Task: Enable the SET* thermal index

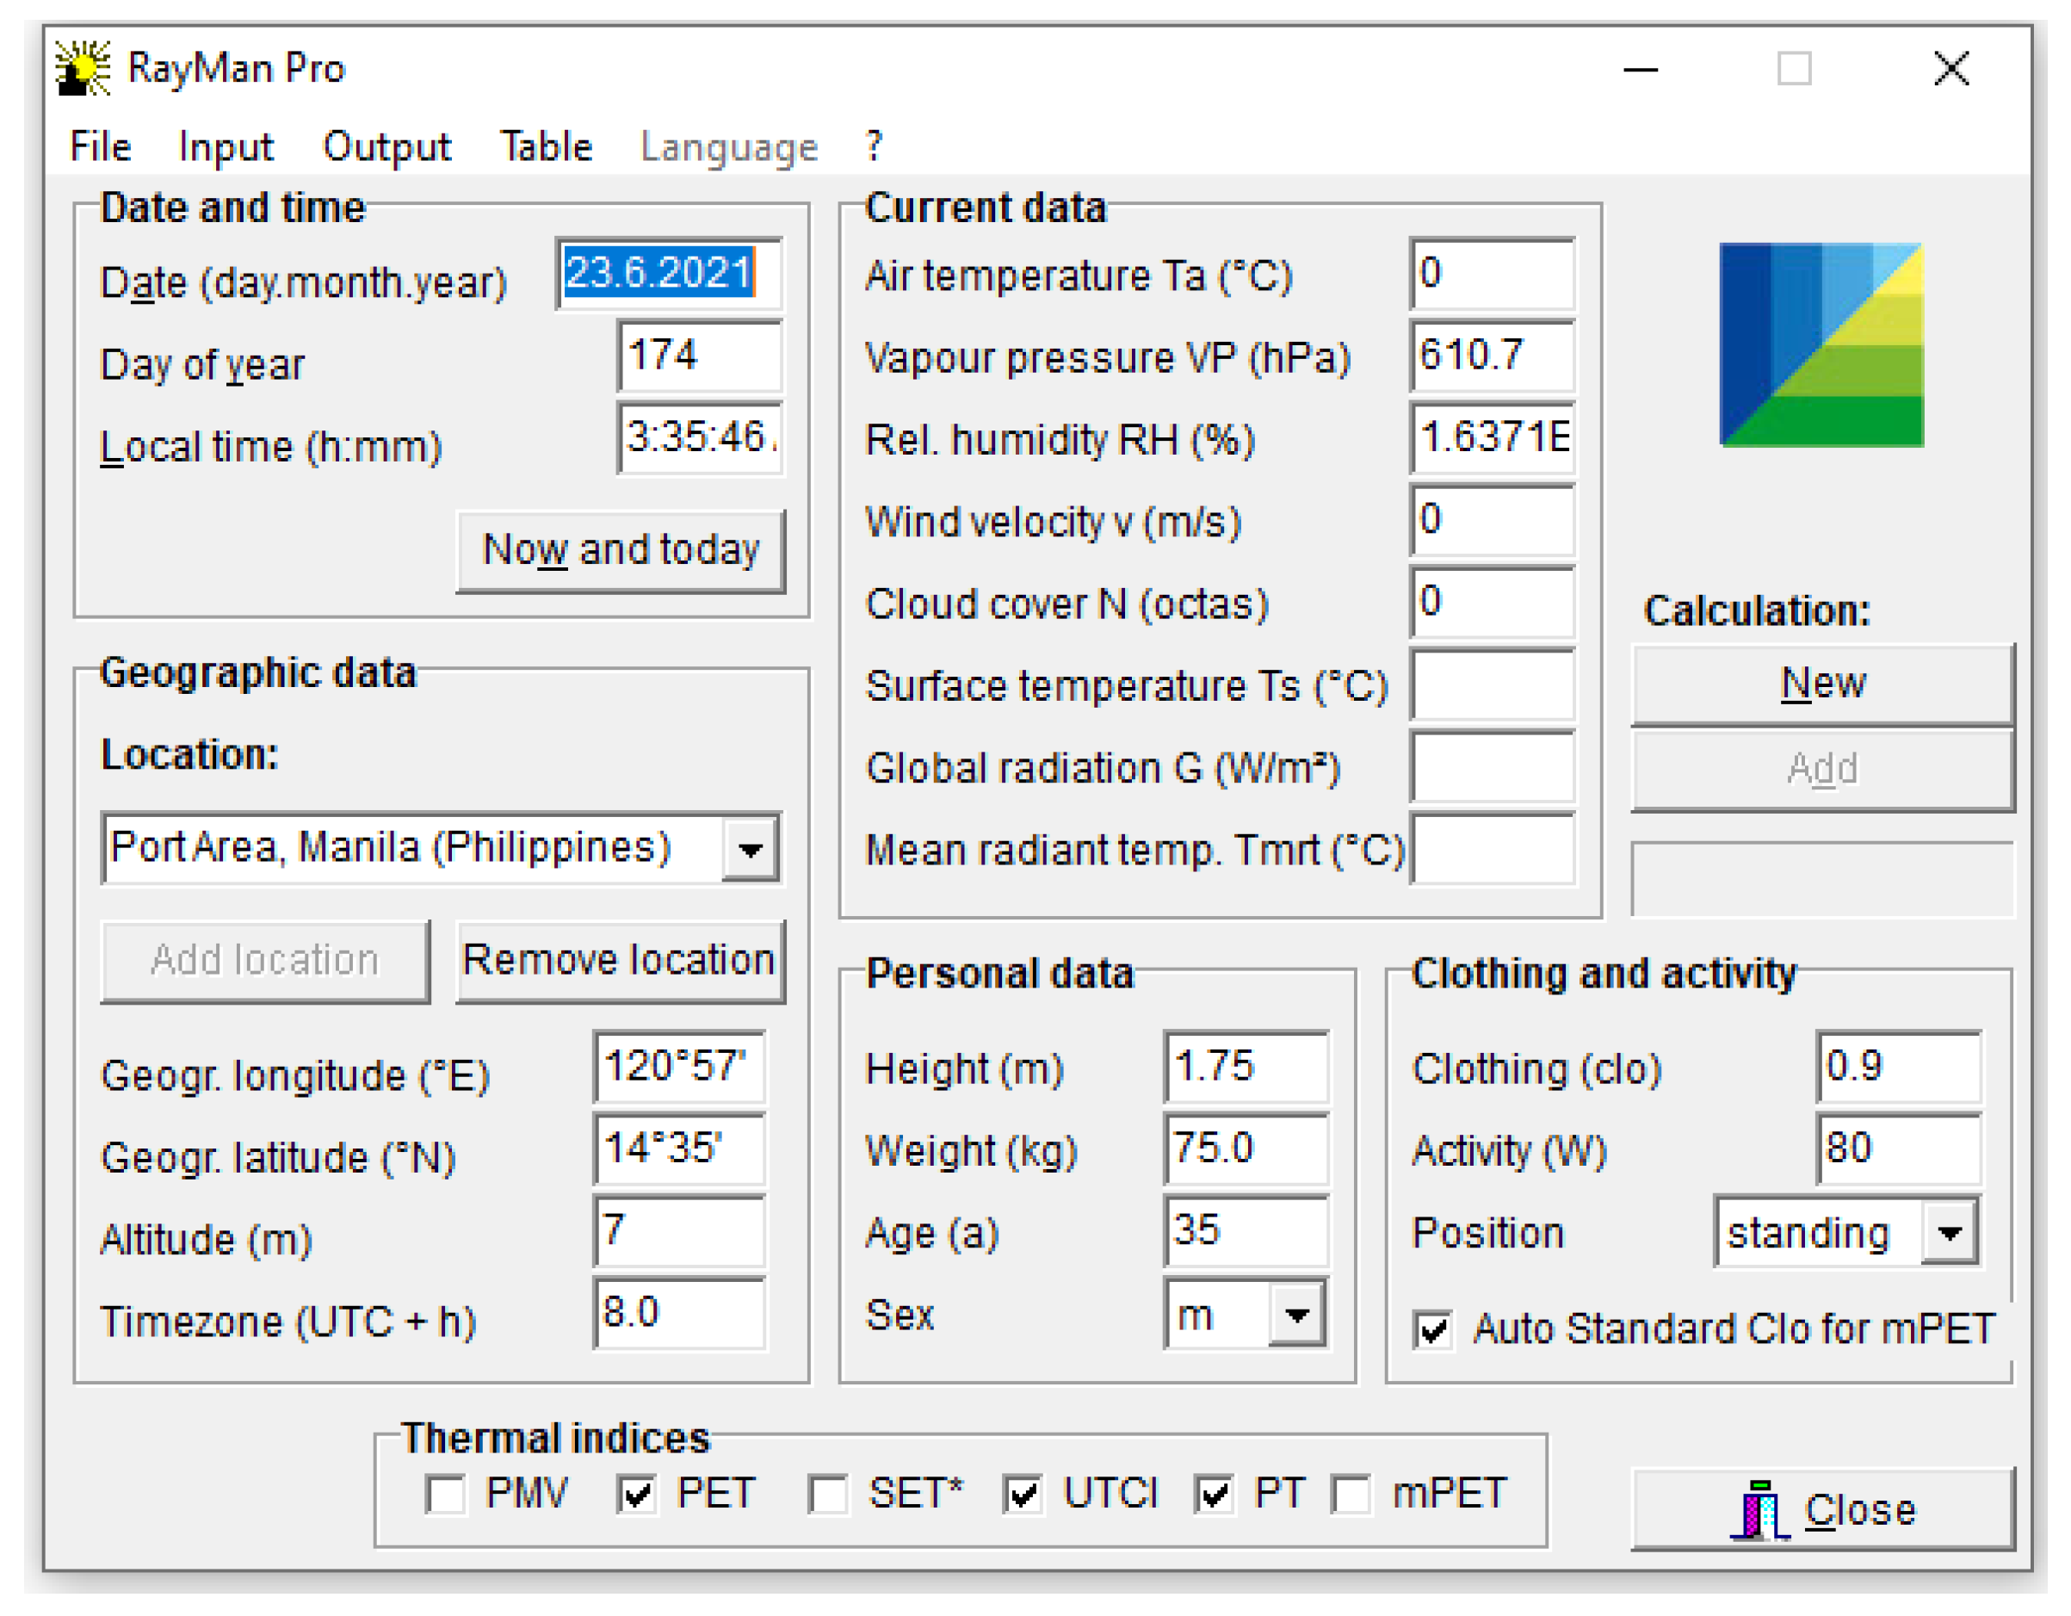Action: tap(829, 1493)
